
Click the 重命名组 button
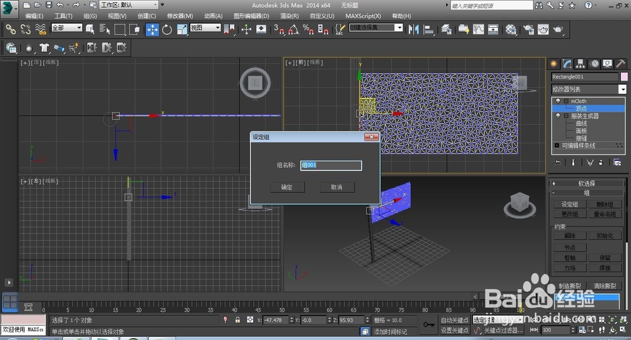[604, 214]
